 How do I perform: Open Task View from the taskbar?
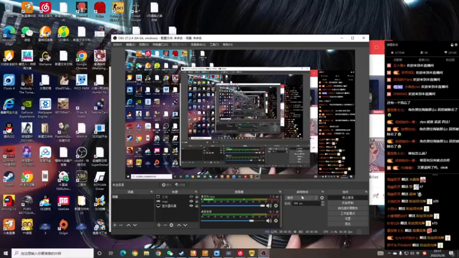pos(111,253)
